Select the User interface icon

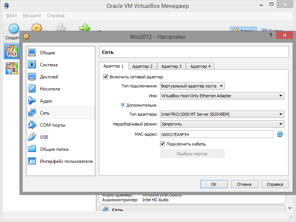pyautogui.click(x=32, y=161)
